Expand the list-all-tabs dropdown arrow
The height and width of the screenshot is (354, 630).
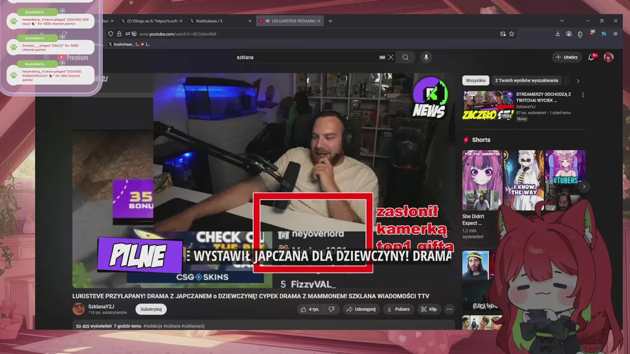[x=562, y=21]
